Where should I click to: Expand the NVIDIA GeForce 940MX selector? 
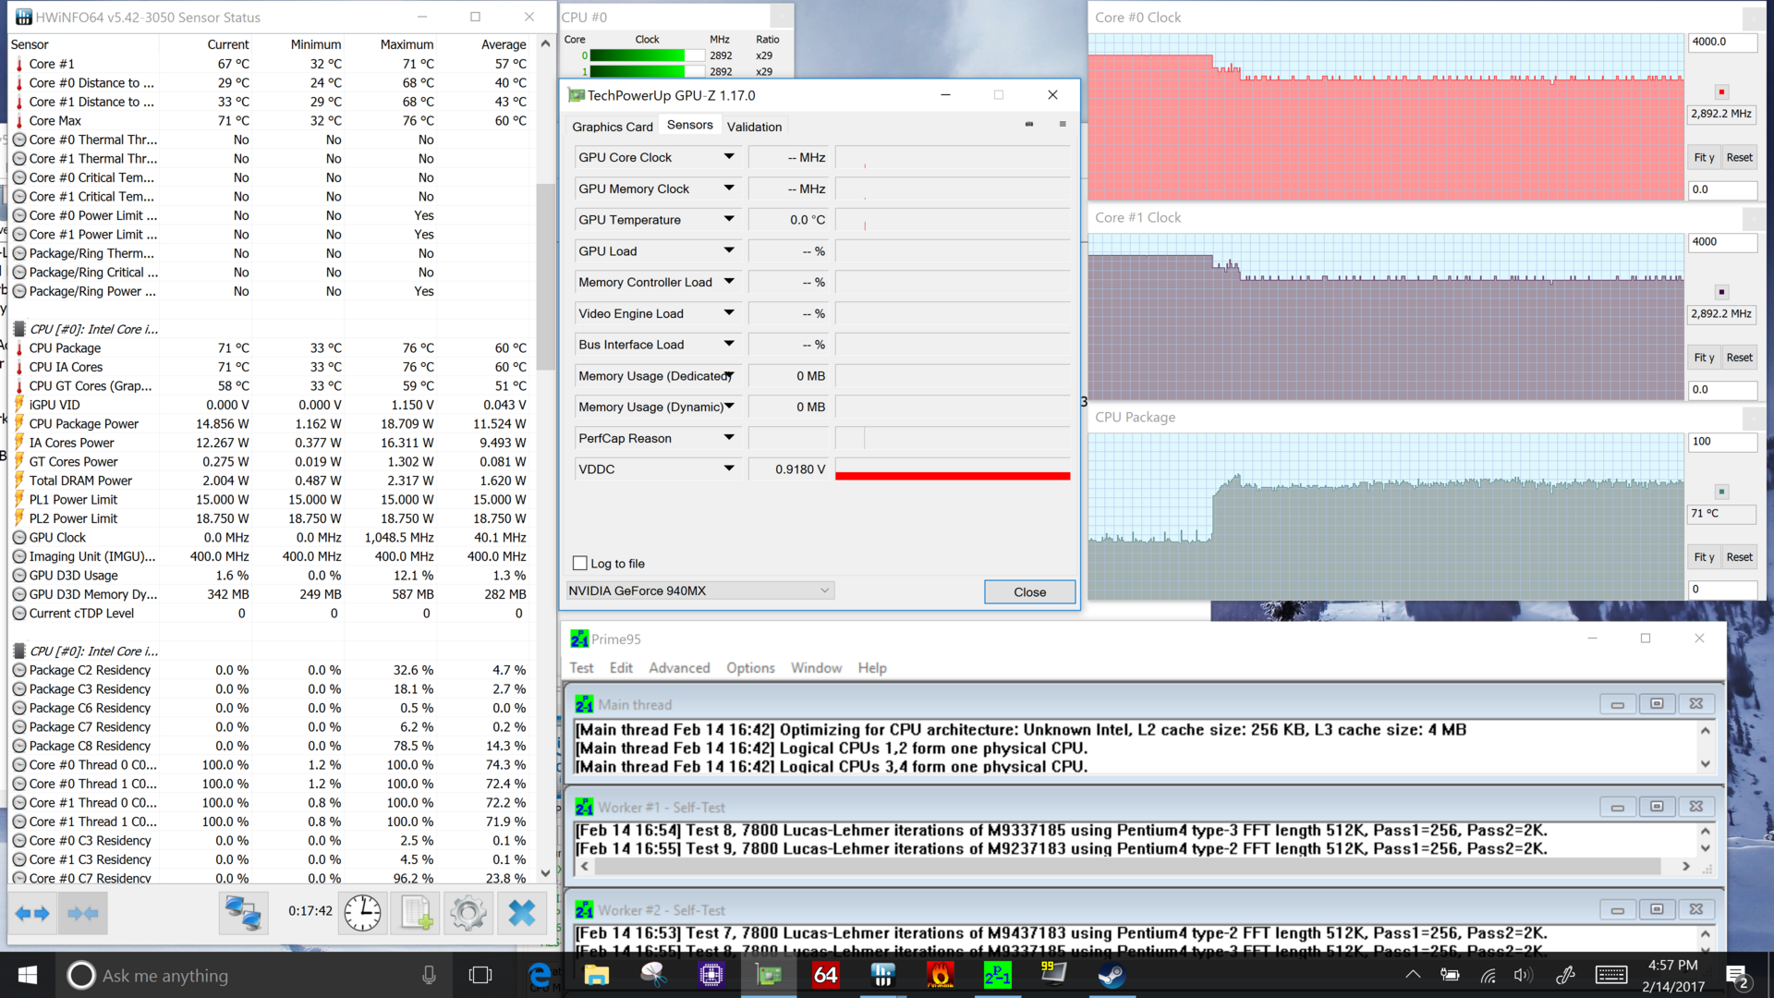[x=699, y=590]
